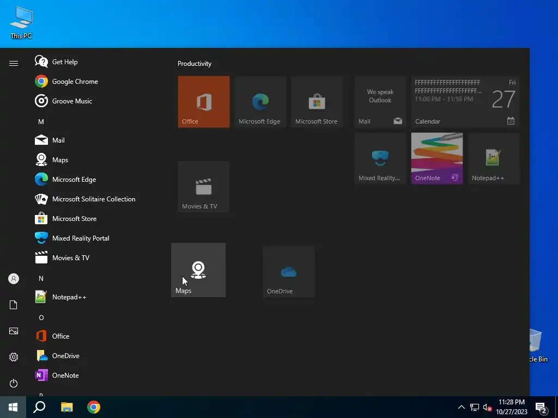Open Action Center notifications icon

click(541, 408)
